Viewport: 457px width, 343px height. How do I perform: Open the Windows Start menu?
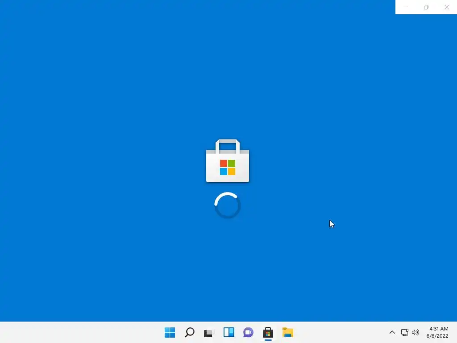tap(170, 332)
